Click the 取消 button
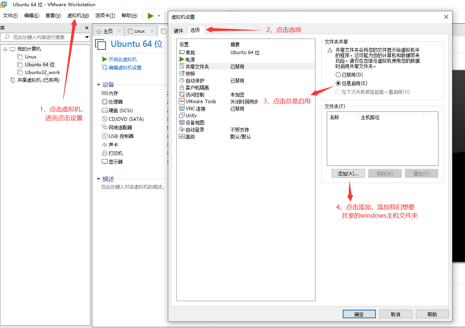Screen dimensions: 465x328 [x=396, y=314]
